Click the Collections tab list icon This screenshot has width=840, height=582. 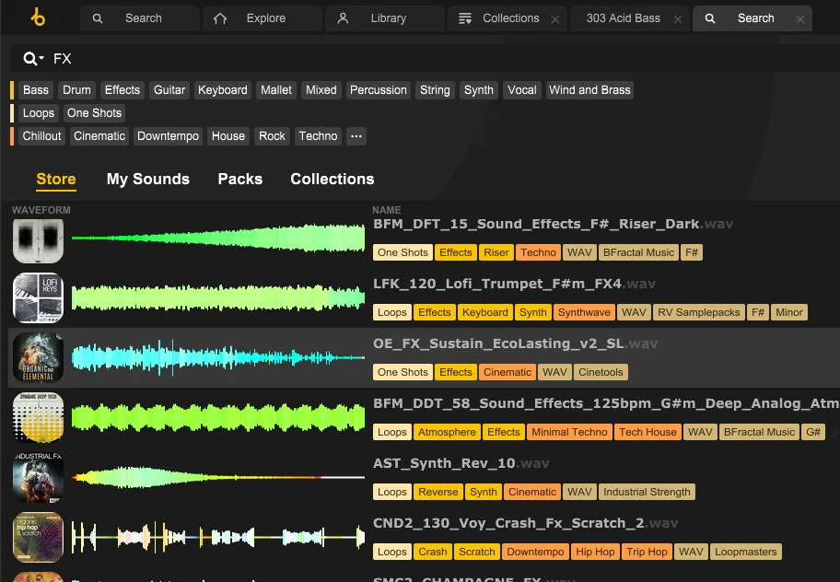click(465, 18)
